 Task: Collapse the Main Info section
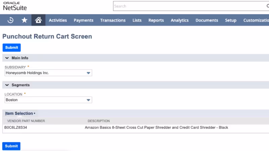tap(7, 58)
